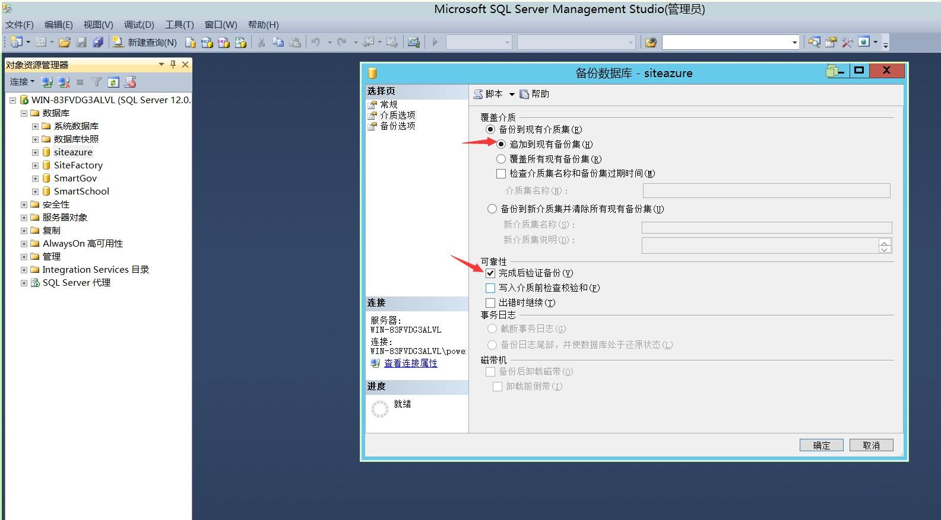The height and width of the screenshot is (520, 941).
Task: Select the 介质选项 page
Action: point(397,115)
